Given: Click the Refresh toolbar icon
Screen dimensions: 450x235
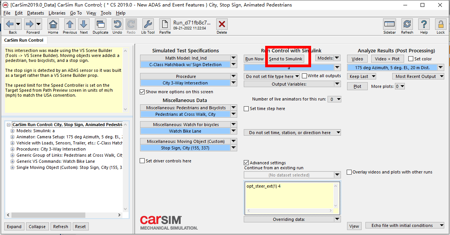Looking at the screenshot, I should pyautogui.click(x=407, y=24).
